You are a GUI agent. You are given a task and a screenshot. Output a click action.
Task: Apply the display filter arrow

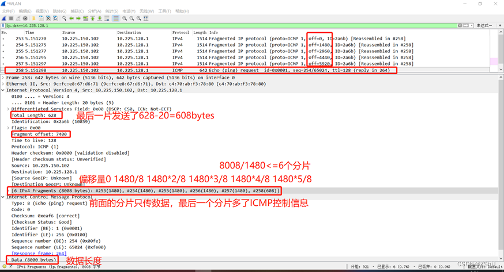click(x=466, y=25)
